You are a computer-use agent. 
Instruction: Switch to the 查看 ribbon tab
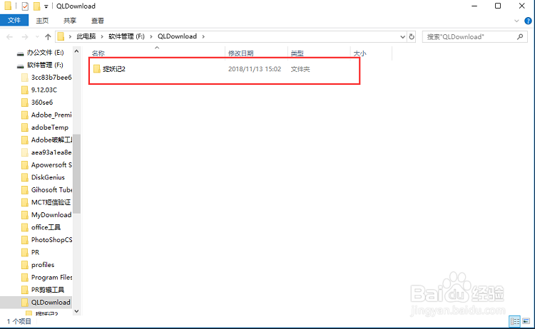[x=98, y=21]
